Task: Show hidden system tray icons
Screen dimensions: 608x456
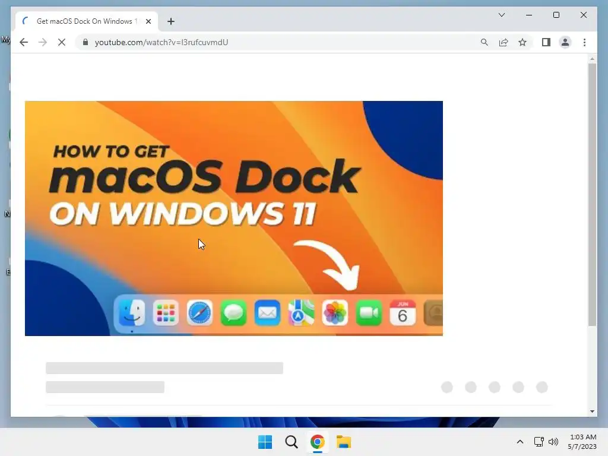Action: pos(520,442)
